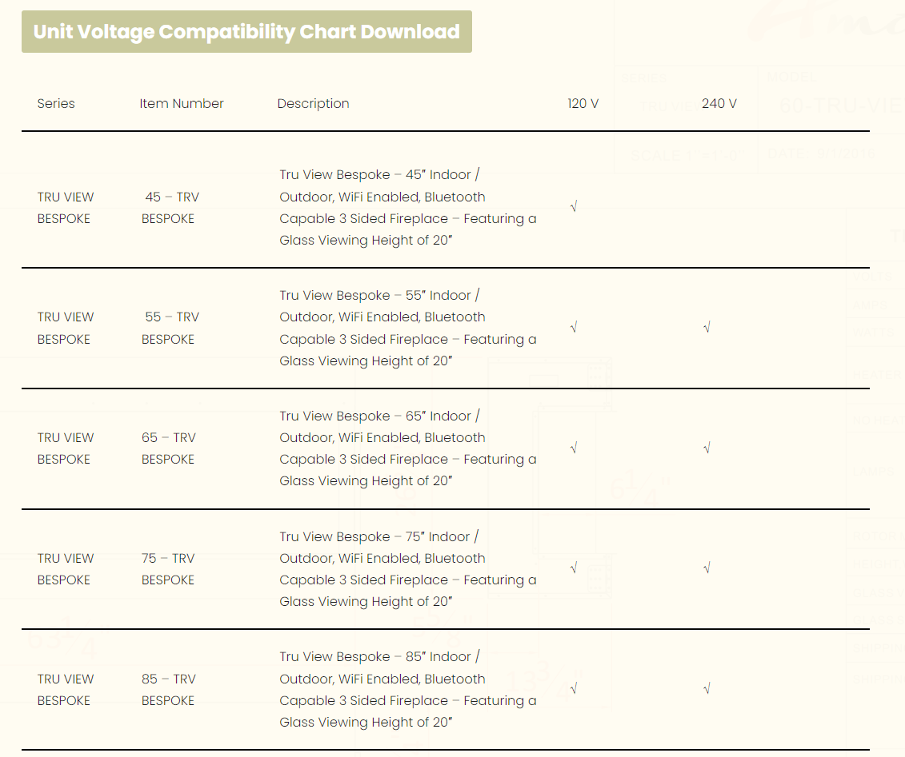Viewport: 905px width, 757px height.
Task: Click the Series column header
Action: coord(56,104)
